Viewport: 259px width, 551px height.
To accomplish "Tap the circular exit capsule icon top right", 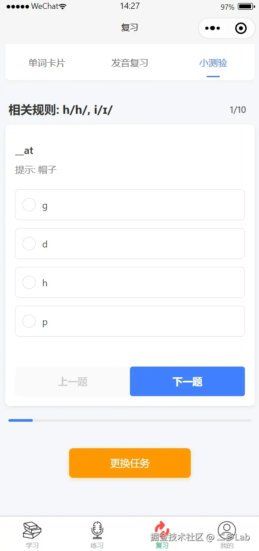I will (241, 28).
